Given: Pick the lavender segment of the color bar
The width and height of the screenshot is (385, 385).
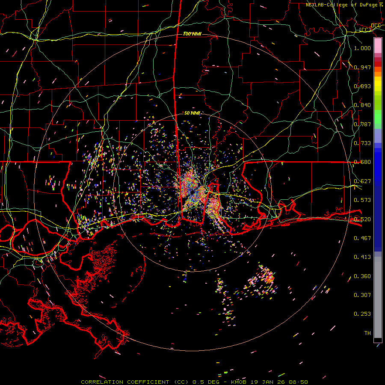Looking at the screenshot, I should [378, 136].
